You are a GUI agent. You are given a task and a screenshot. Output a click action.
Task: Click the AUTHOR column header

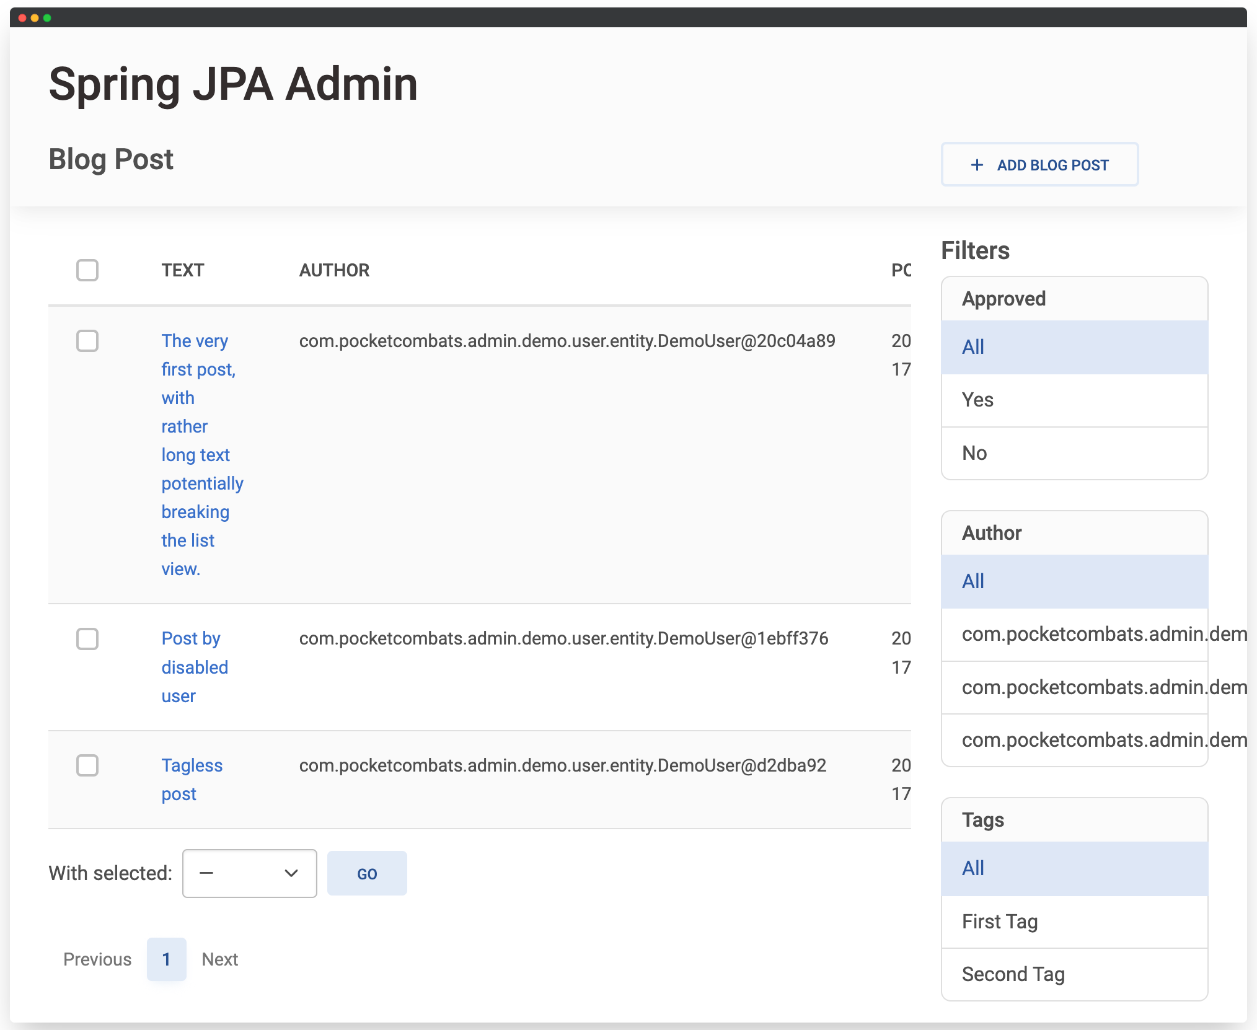click(x=334, y=270)
